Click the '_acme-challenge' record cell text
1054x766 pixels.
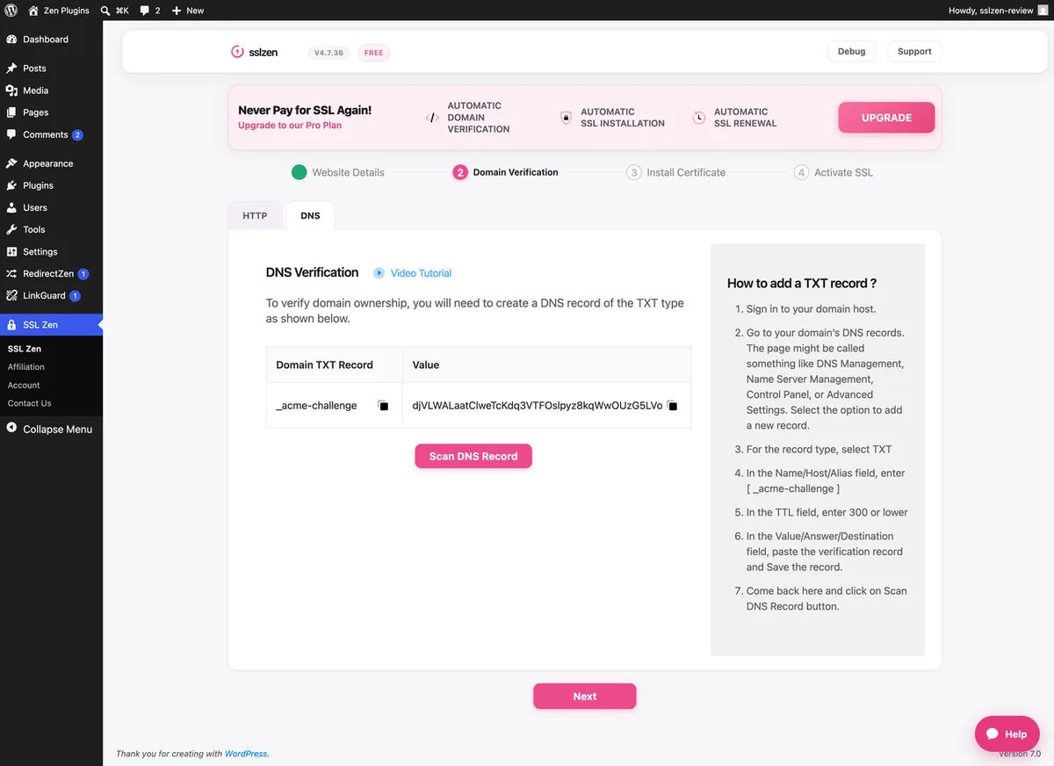pos(316,406)
